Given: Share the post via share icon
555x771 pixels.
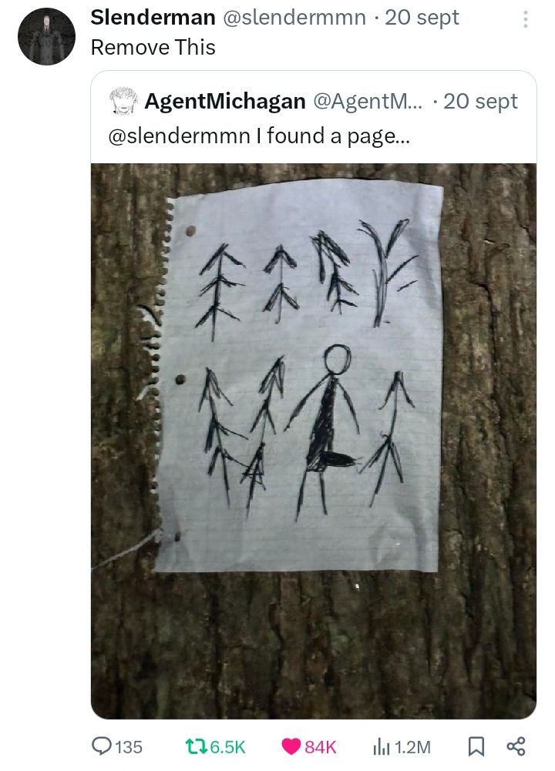Looking at the screenshot, I should click(516, 746).
